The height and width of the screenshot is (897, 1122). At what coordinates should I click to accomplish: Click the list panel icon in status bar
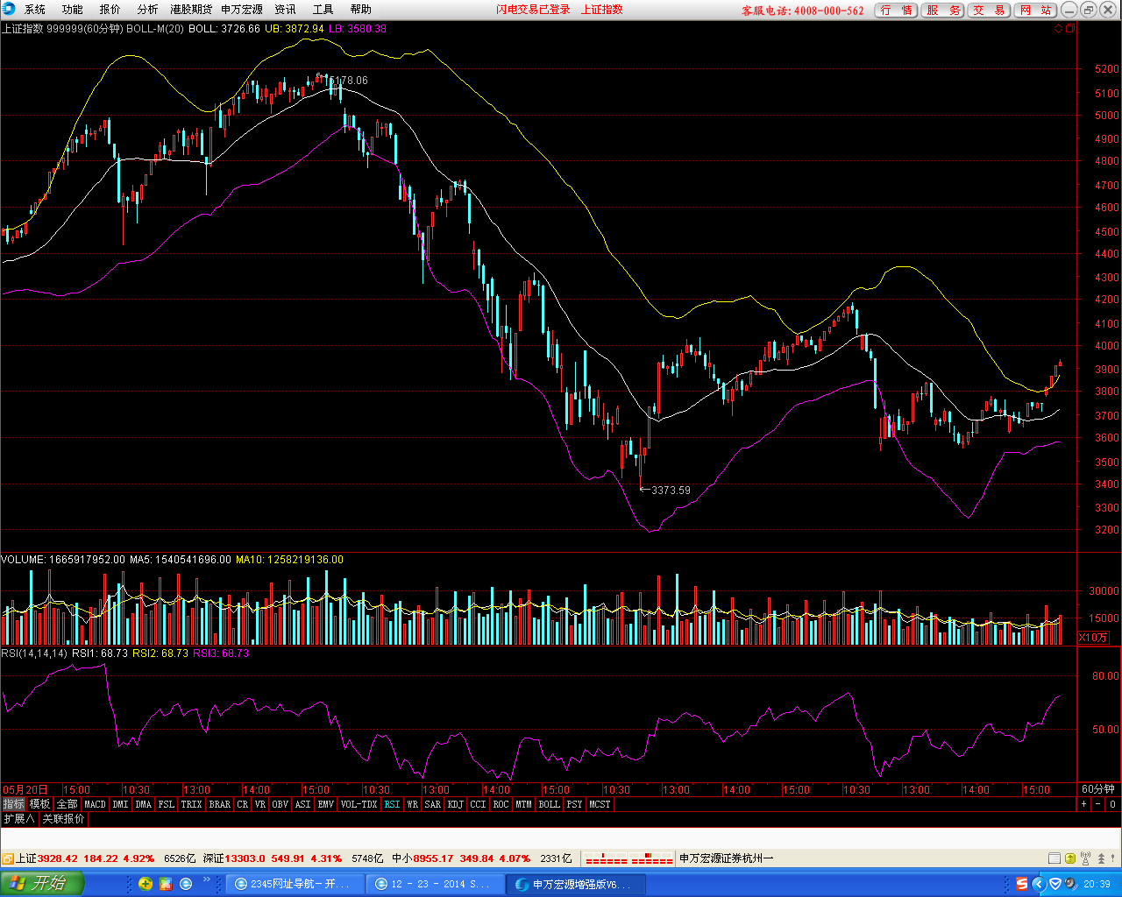[x=1055, y=858]
